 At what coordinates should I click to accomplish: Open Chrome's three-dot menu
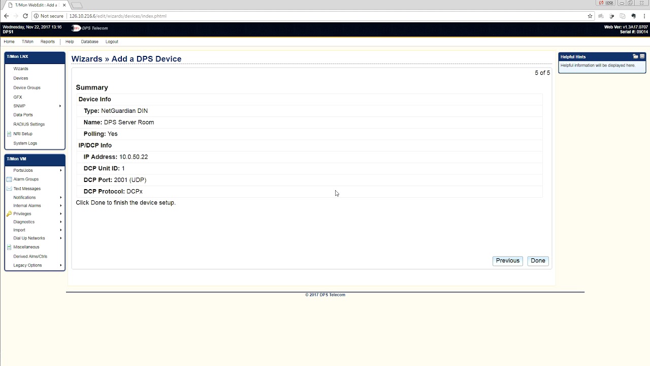644,16
